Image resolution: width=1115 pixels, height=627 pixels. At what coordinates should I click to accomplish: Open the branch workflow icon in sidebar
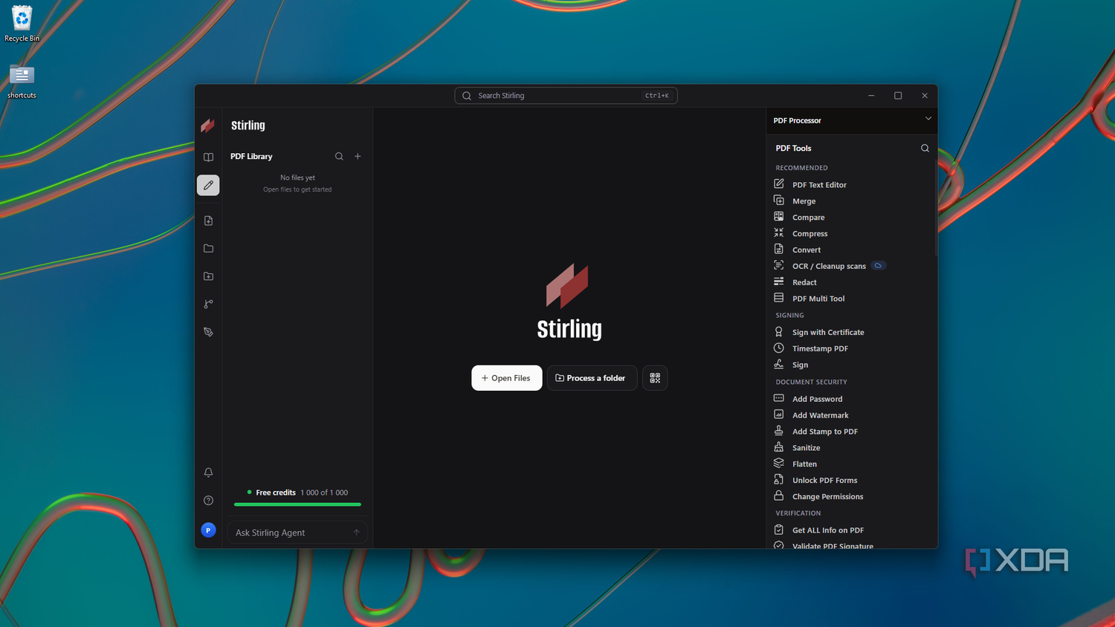[x=208, y=304]
